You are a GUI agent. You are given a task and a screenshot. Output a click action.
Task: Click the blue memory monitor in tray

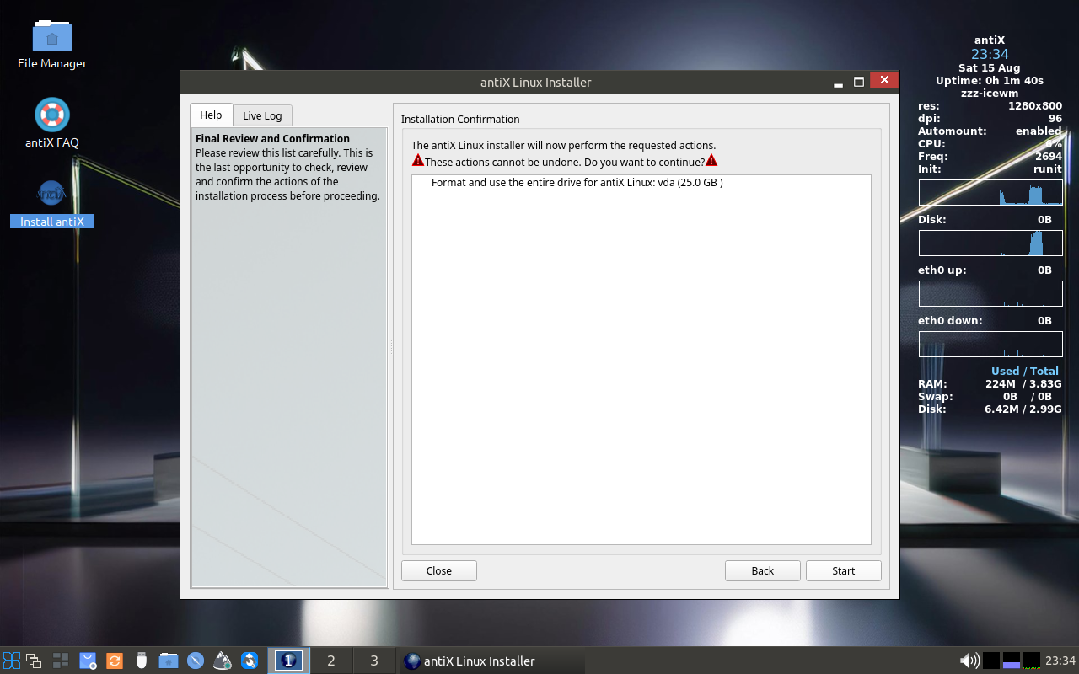point(1012,661)
